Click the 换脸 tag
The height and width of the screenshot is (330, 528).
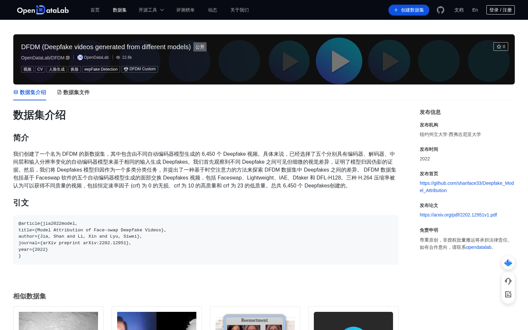tap(75, 69)
